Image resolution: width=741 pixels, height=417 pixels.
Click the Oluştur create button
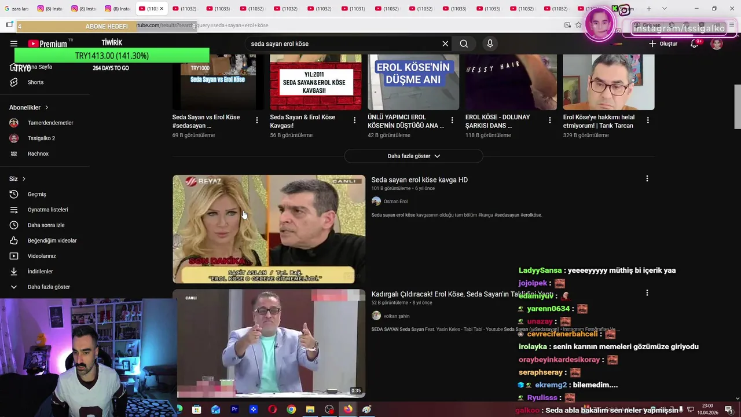click(x=663, y=43)
